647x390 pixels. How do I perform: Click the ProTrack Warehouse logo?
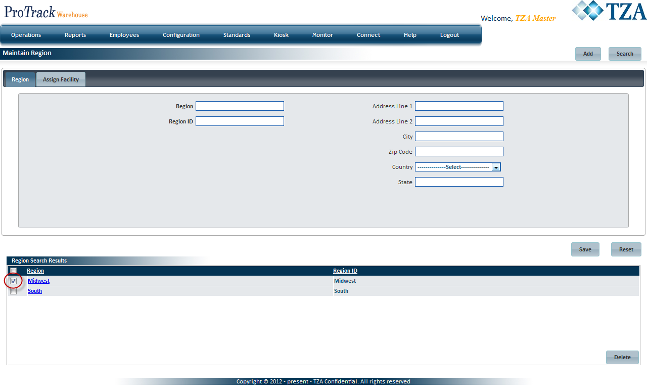click(x=46, y=13)
